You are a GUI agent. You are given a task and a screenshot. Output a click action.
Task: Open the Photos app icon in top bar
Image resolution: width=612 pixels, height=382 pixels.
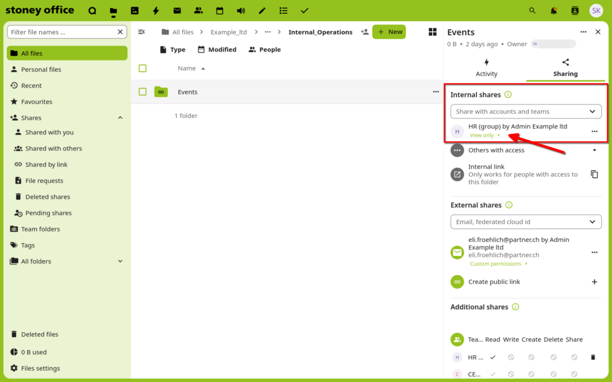coord(135,11)
